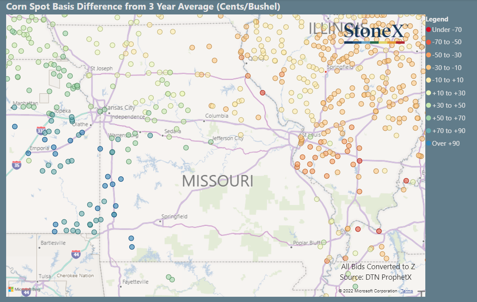Click the '© 2022 Microsoft Corporation' text
This screenshot has height=302, width=477.
368,291
